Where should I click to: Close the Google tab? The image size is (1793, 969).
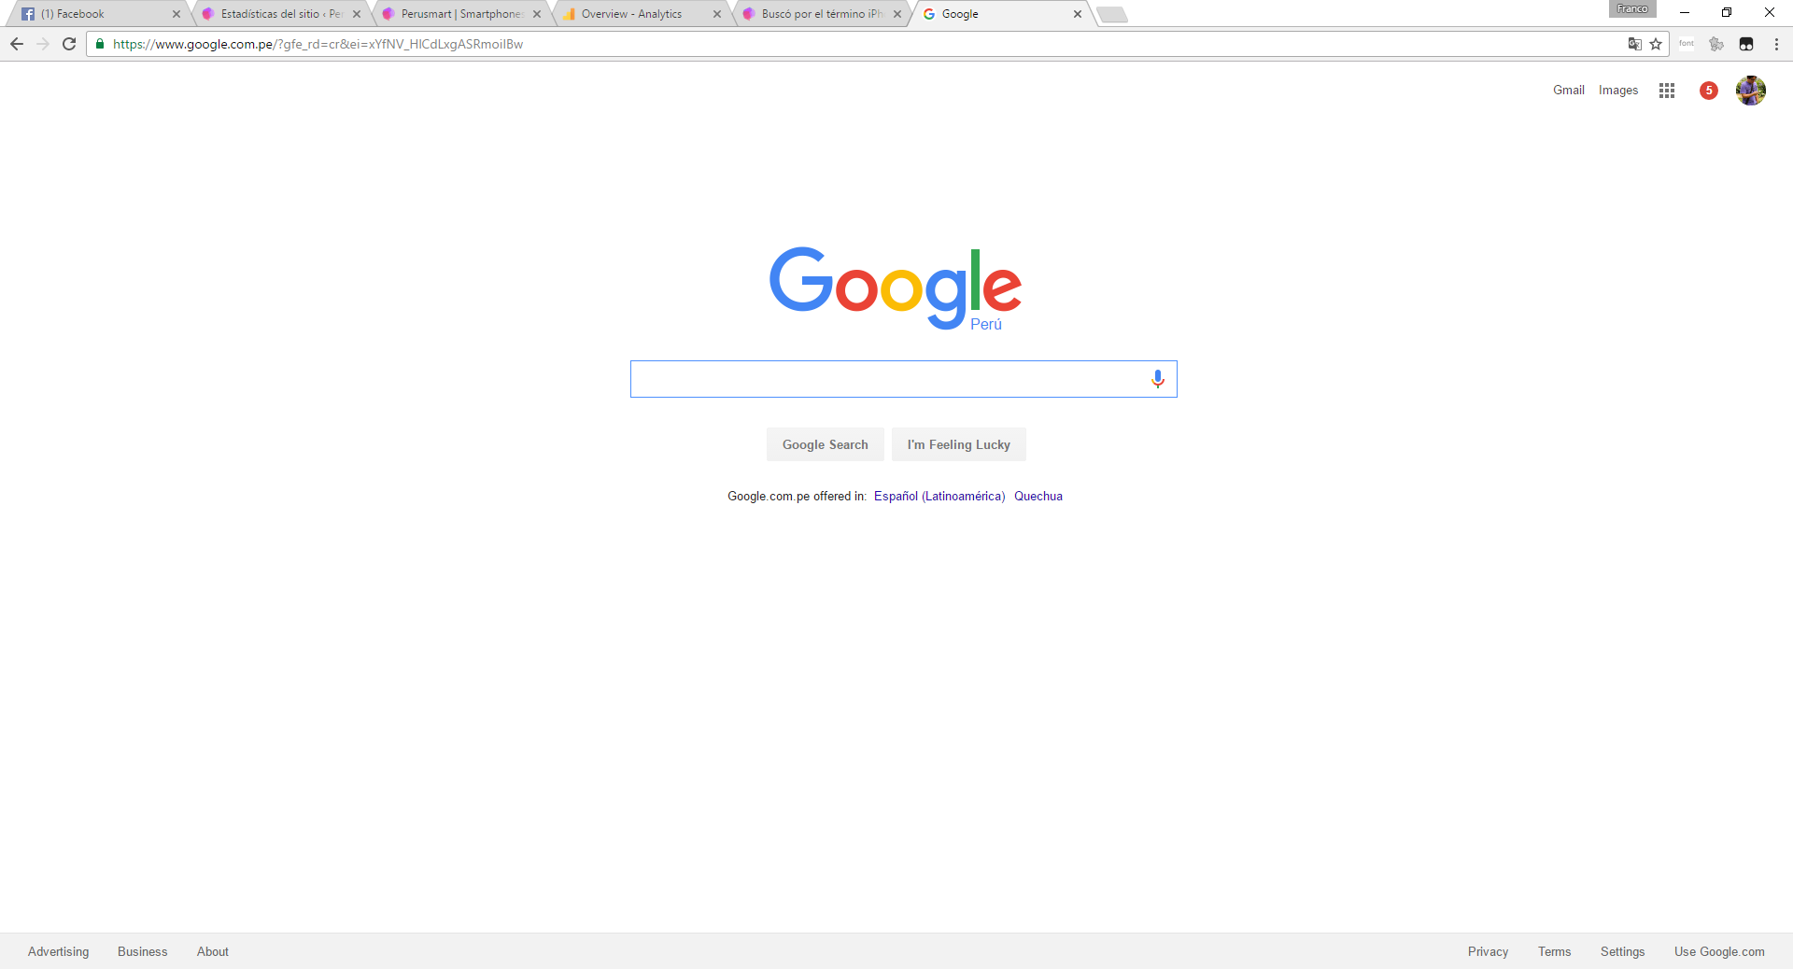1078,14
